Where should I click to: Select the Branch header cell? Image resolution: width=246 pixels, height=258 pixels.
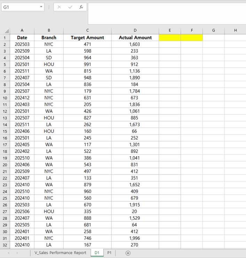49,38
